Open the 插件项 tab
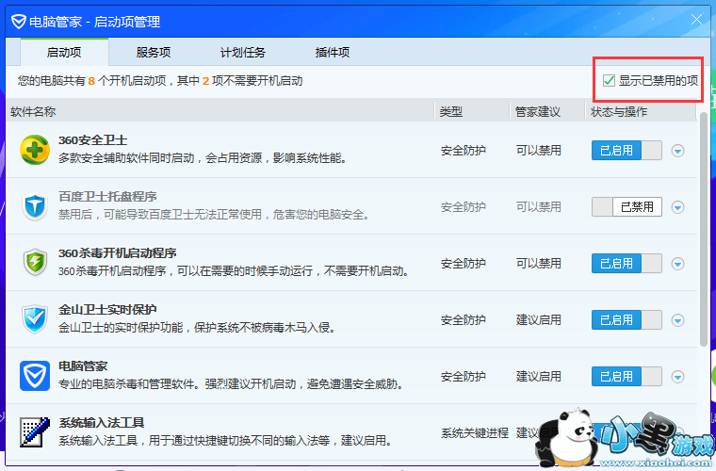 (x=332, y=52)
